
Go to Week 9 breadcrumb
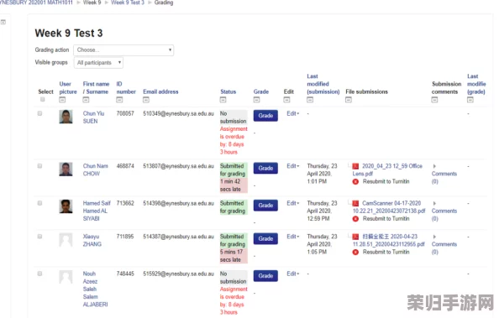coord(92,3)
